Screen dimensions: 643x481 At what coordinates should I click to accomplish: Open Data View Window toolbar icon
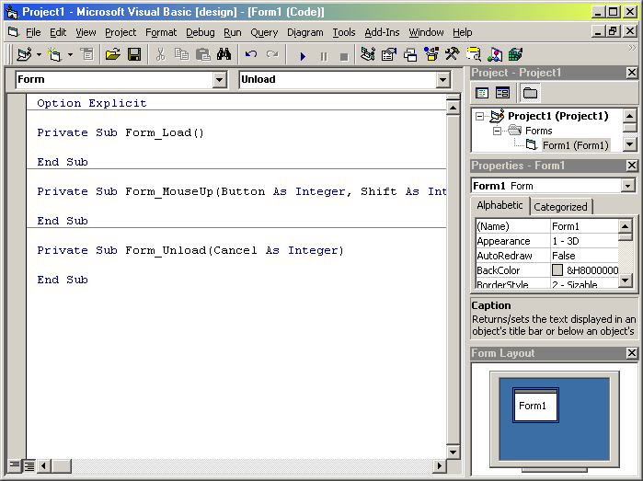(474, 54)
